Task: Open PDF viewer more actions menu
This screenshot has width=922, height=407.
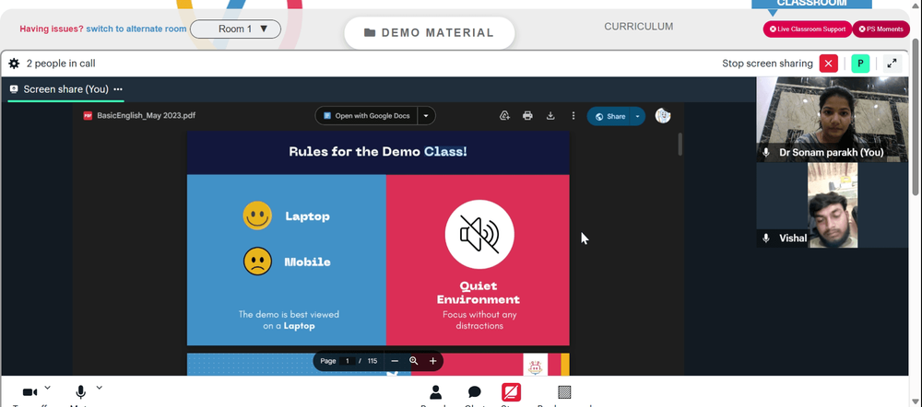Action: 573,116
